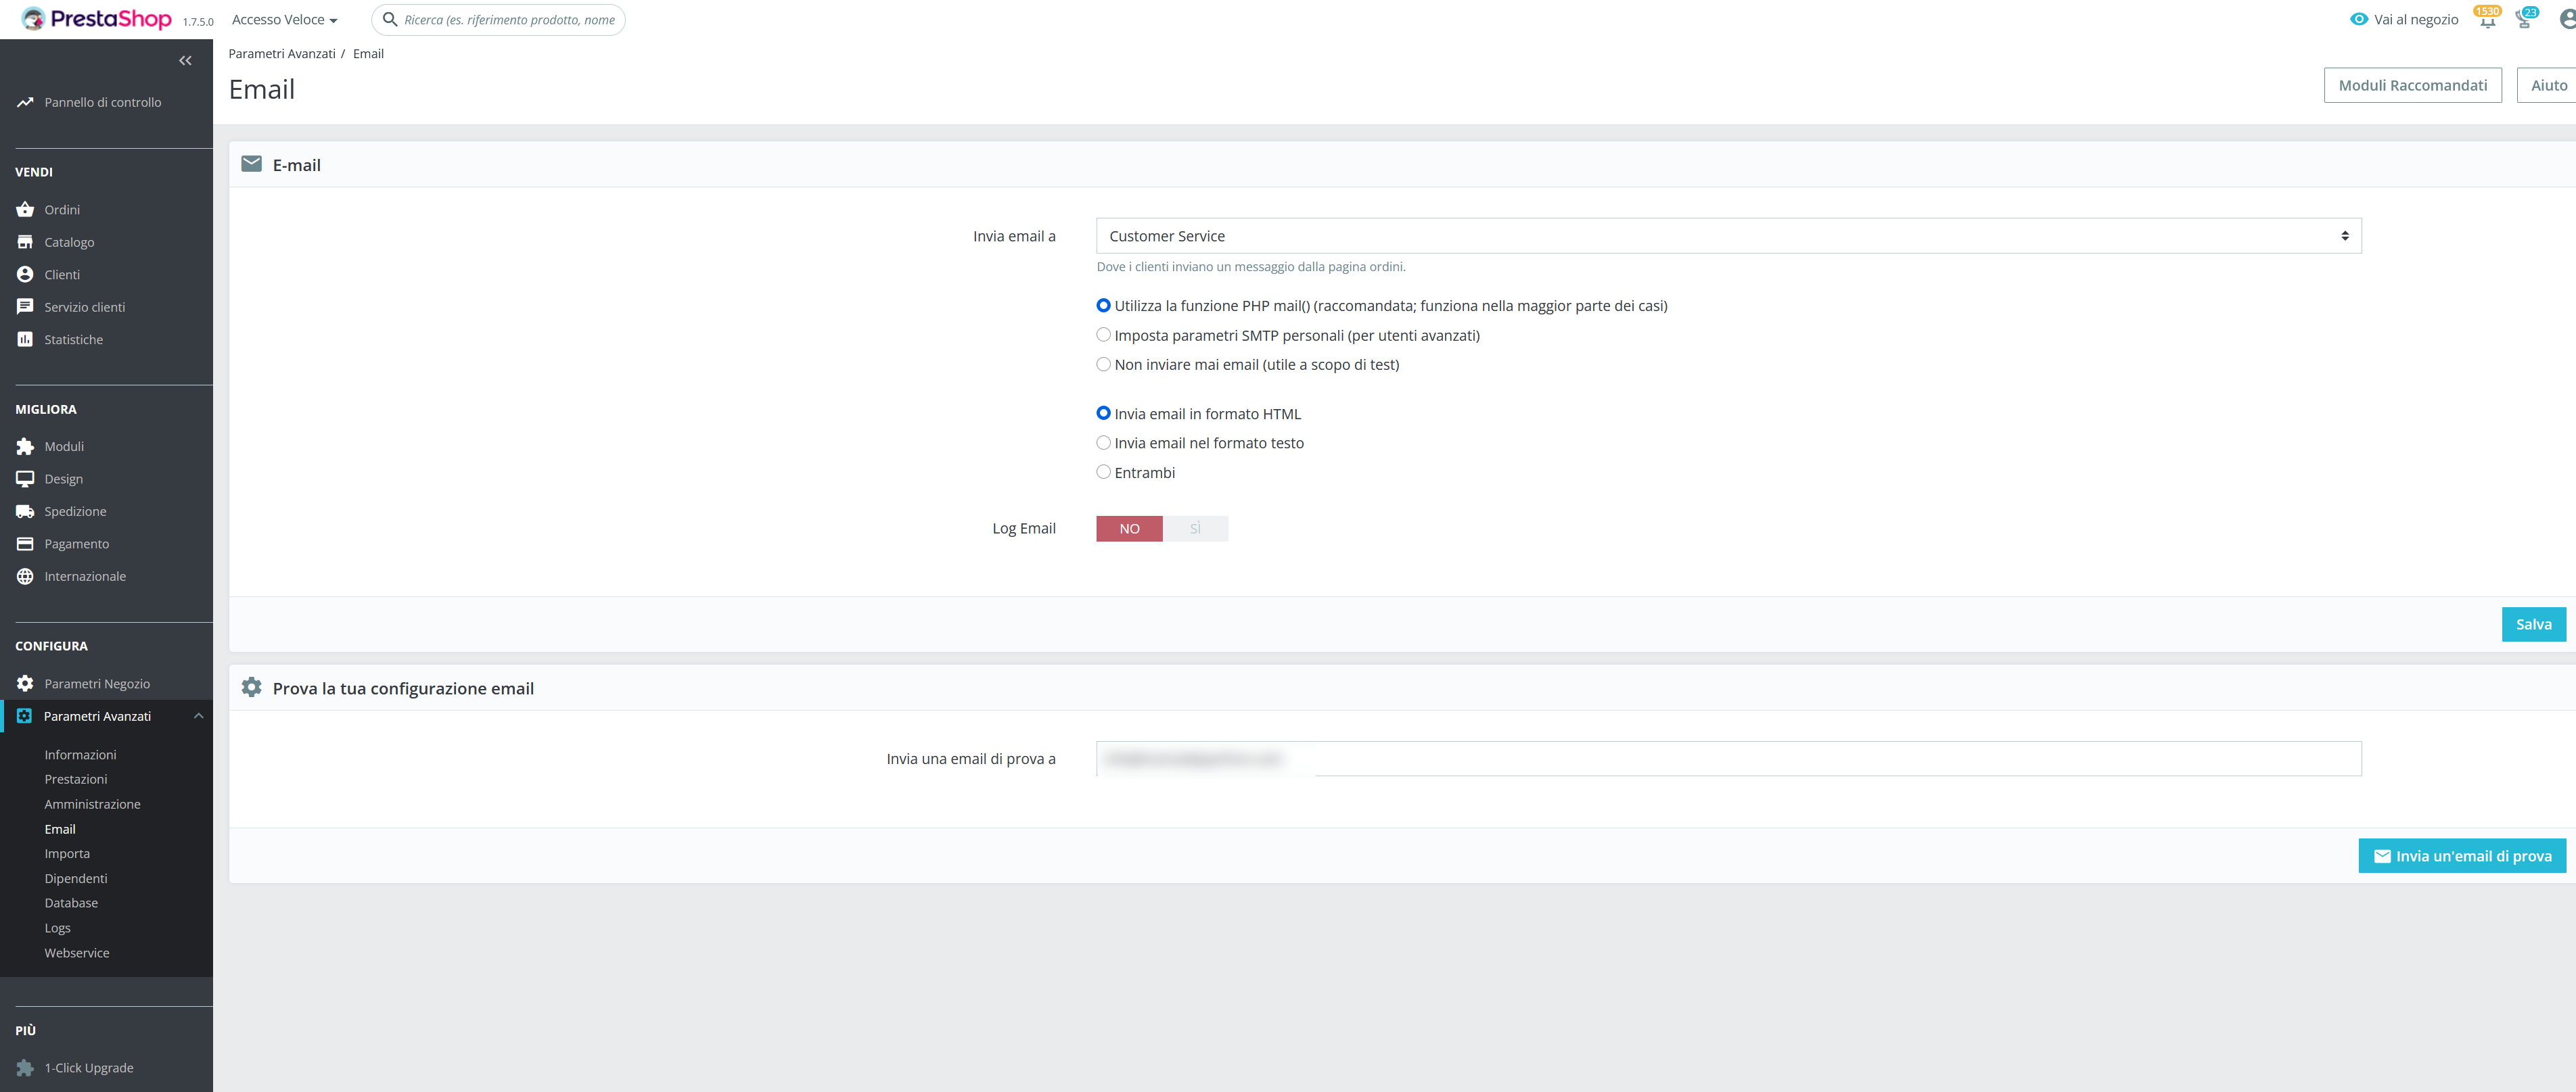This screenshot has width=2576, height=1092.
Task: Set Log Email toggle to SÌ
Action: [1195, 528]
